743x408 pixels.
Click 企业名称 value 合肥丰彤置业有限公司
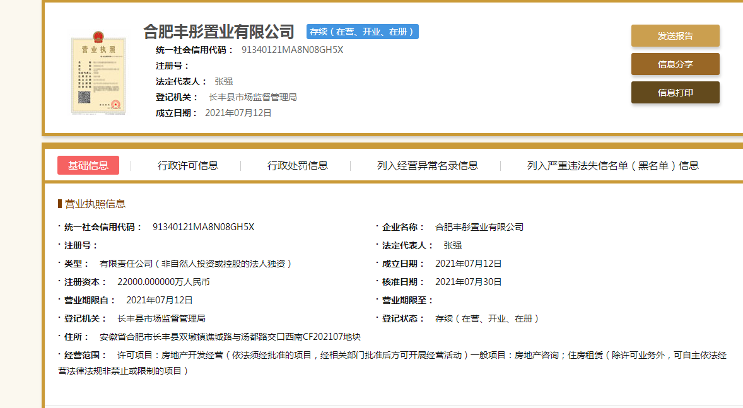(x=479, y=227)
